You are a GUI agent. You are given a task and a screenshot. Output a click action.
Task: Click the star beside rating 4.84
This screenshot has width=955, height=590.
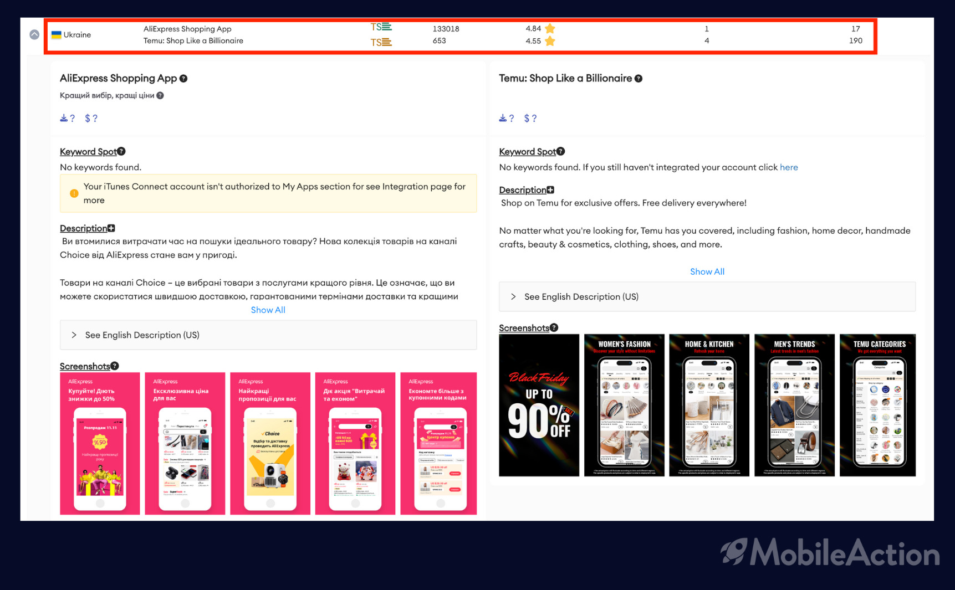click(550, 28)
